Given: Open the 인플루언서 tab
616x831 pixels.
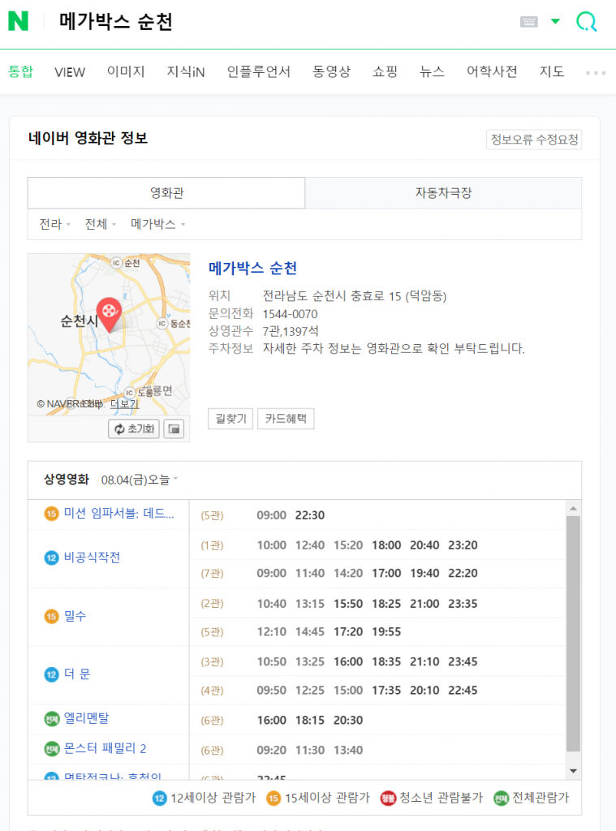Looking at the screenshot, I should click(258, 71).
